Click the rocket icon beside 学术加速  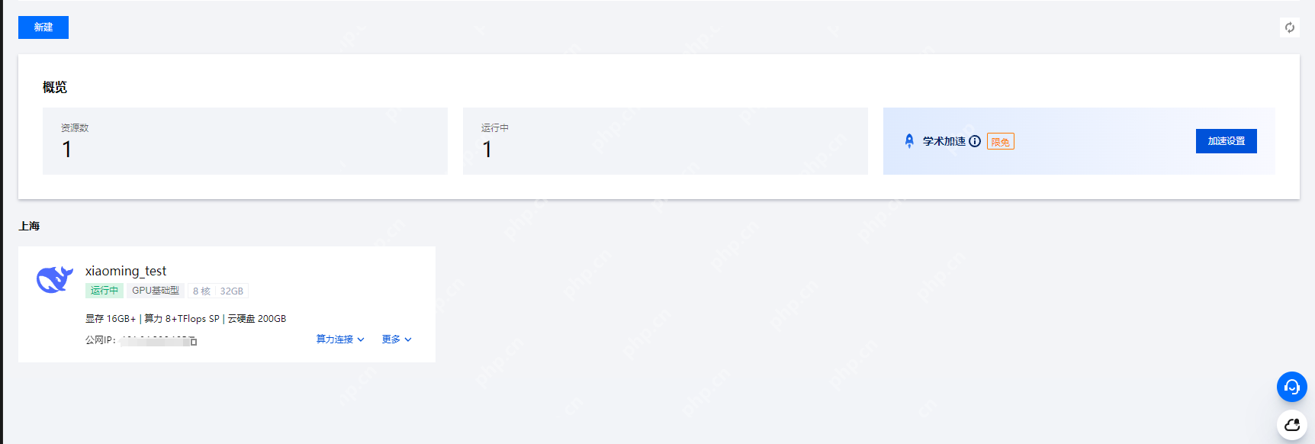point(909,141)
